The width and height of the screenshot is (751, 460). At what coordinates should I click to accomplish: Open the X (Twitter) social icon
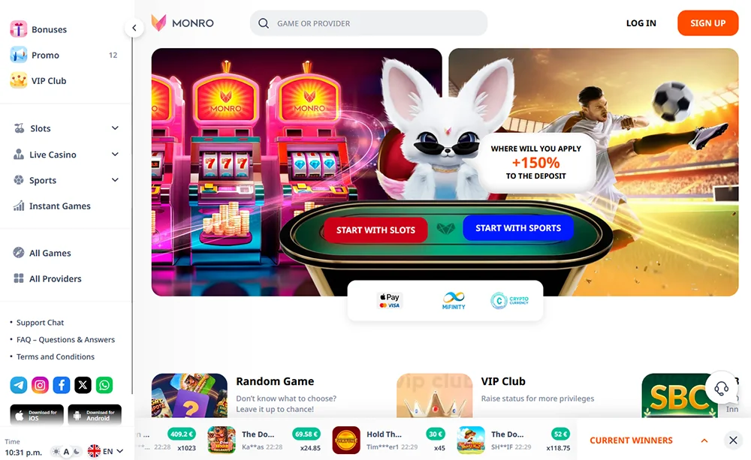(x=83, y=385)
